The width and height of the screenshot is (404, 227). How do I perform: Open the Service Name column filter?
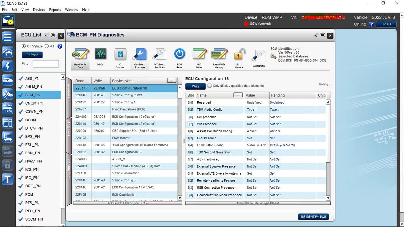click(x=172, y=80)
